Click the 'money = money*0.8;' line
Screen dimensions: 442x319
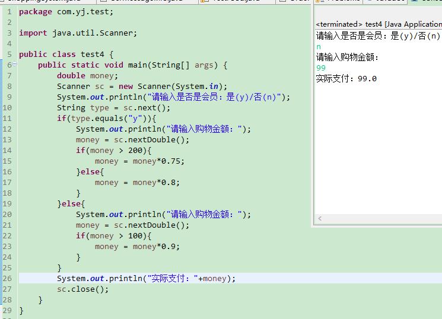click(137, 182)
